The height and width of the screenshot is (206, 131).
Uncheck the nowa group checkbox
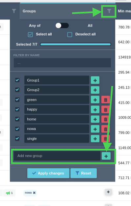[17, 129]
